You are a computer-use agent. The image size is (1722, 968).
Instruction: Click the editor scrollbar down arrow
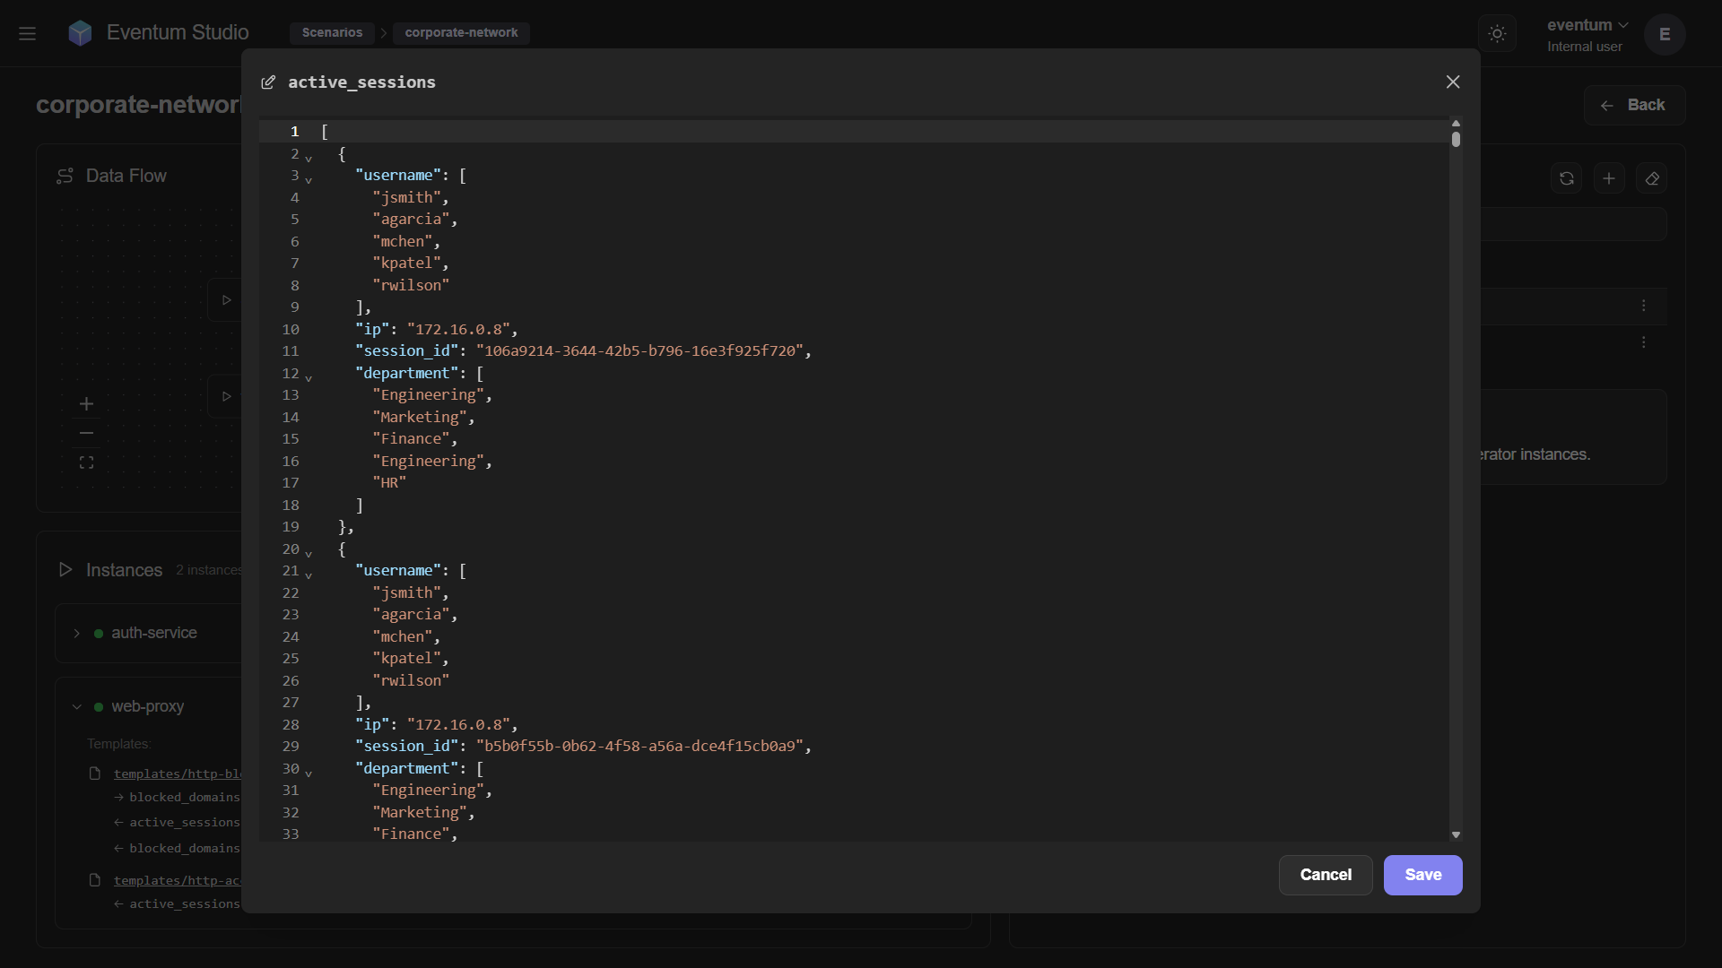pyautogui.click(x=1456, y=834)
